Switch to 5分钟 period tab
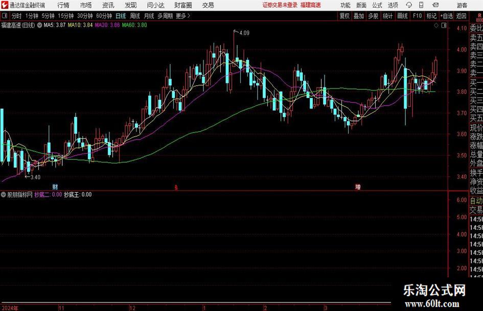This screenshot has width=483, height=311. [x=48, y=16]
